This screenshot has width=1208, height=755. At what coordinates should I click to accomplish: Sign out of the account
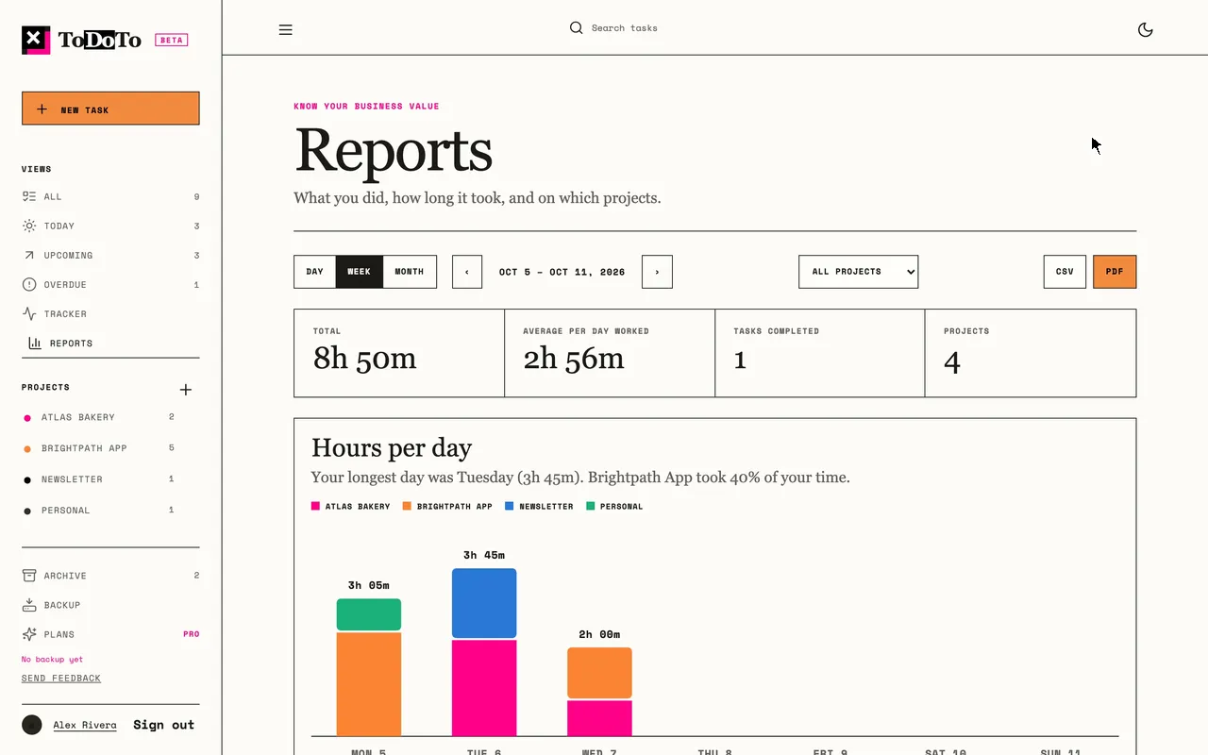click(163, 725)
